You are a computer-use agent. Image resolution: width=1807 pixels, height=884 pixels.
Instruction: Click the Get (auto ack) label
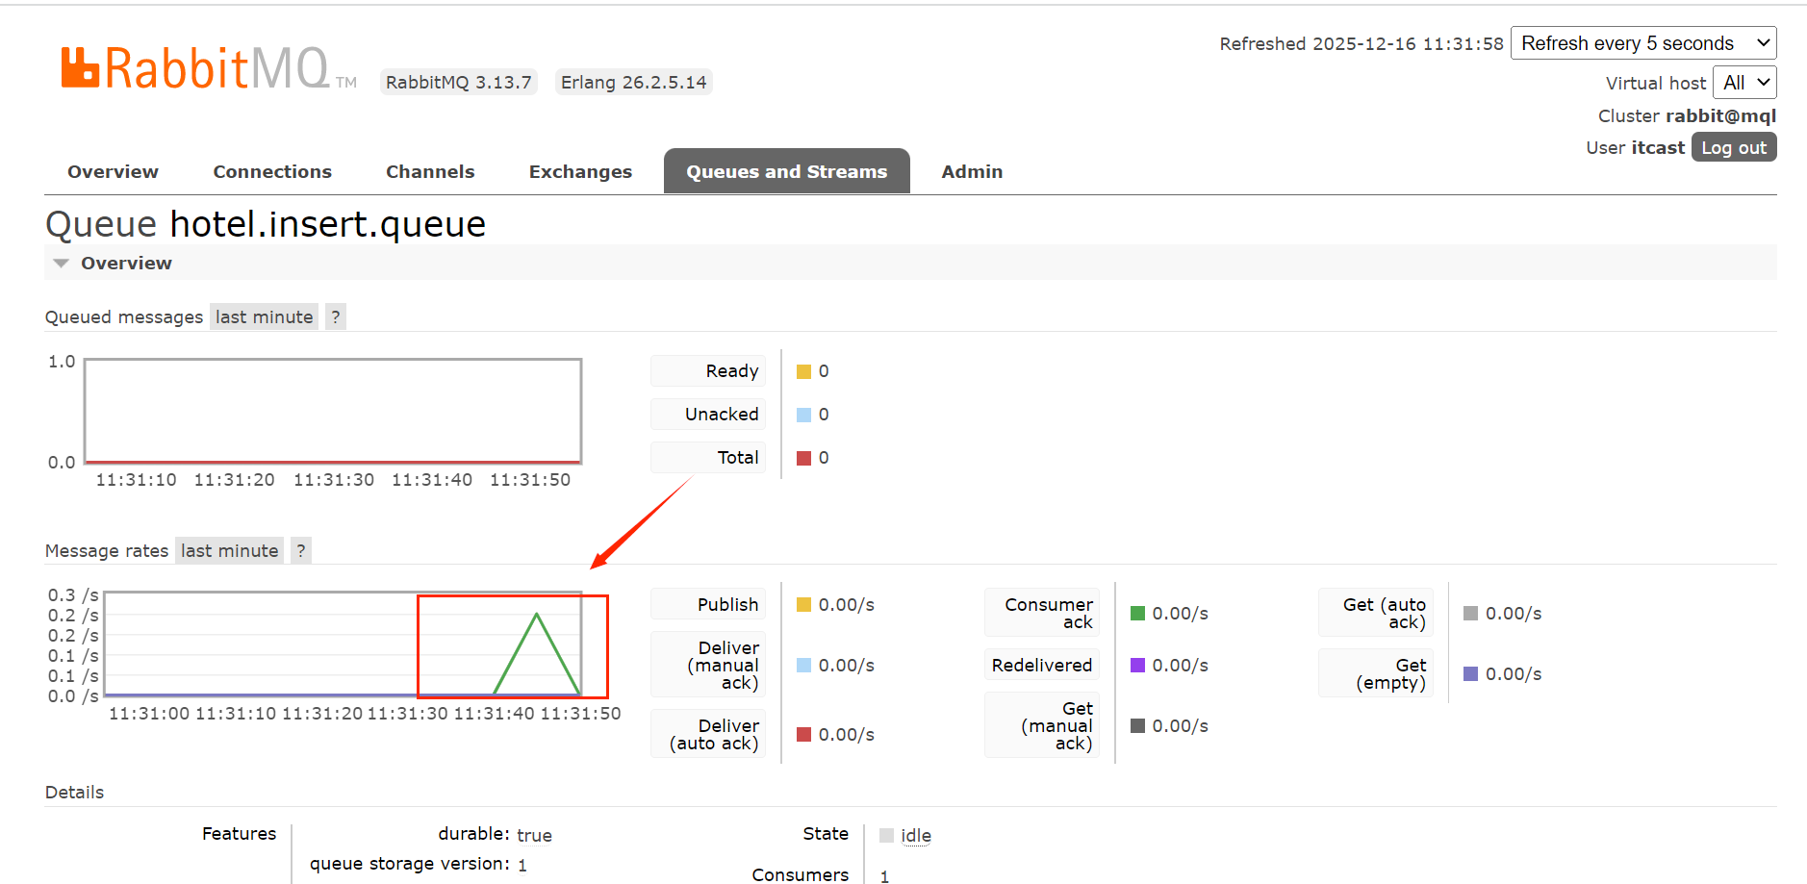coord(1376,613)
